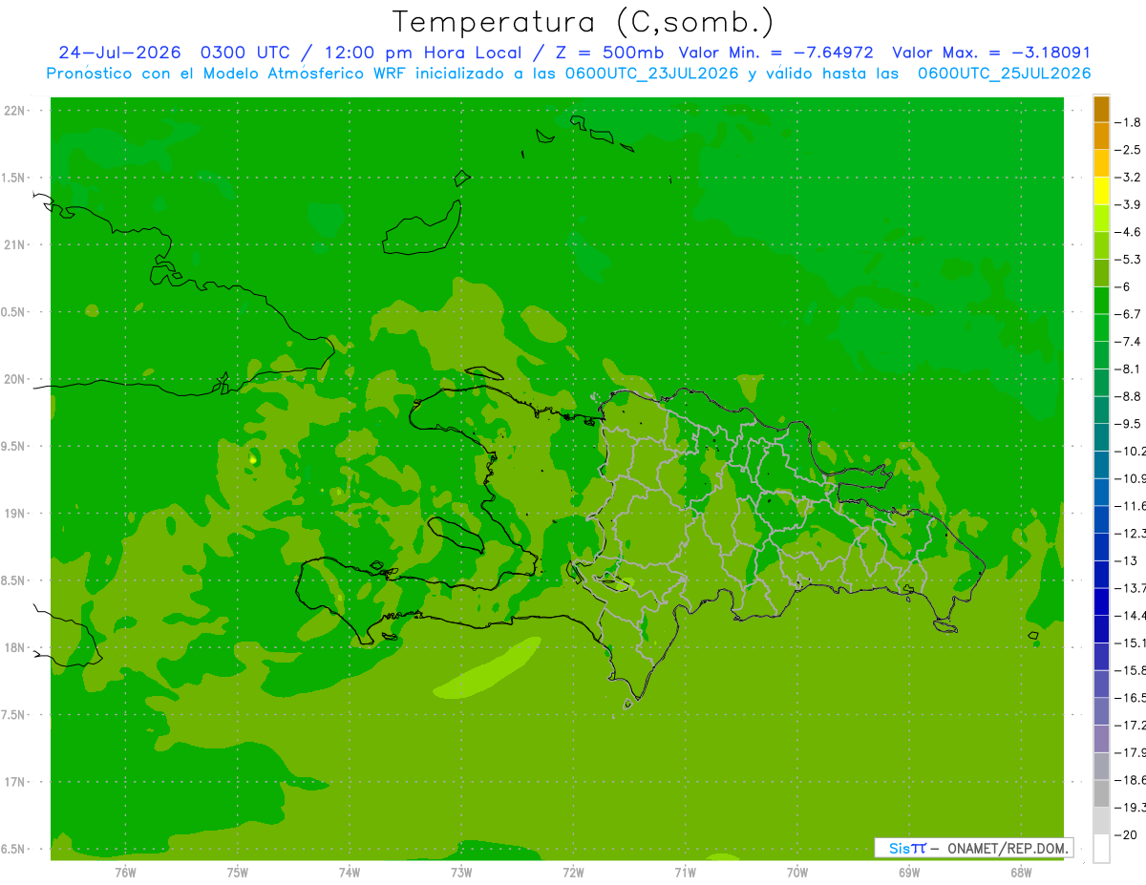Click the "18N" latitude label

[16, 647]
